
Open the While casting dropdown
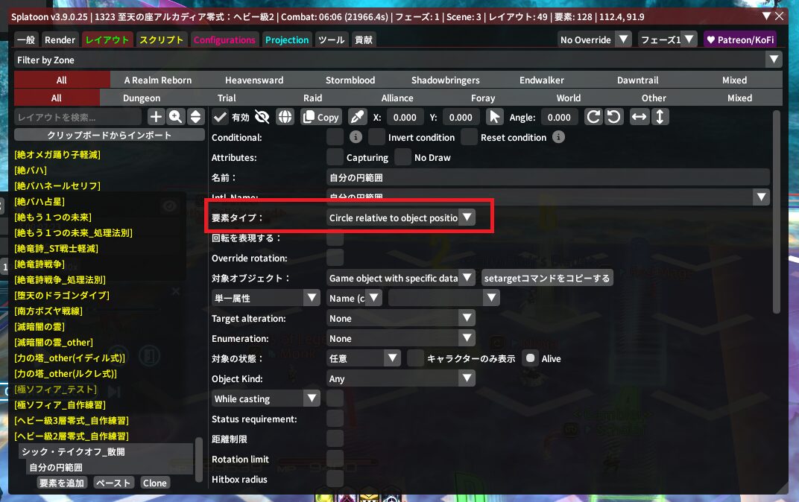(x=266, y=398)
